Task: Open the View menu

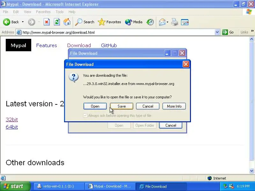Action: pyautogui.click(x=27, y=12)
